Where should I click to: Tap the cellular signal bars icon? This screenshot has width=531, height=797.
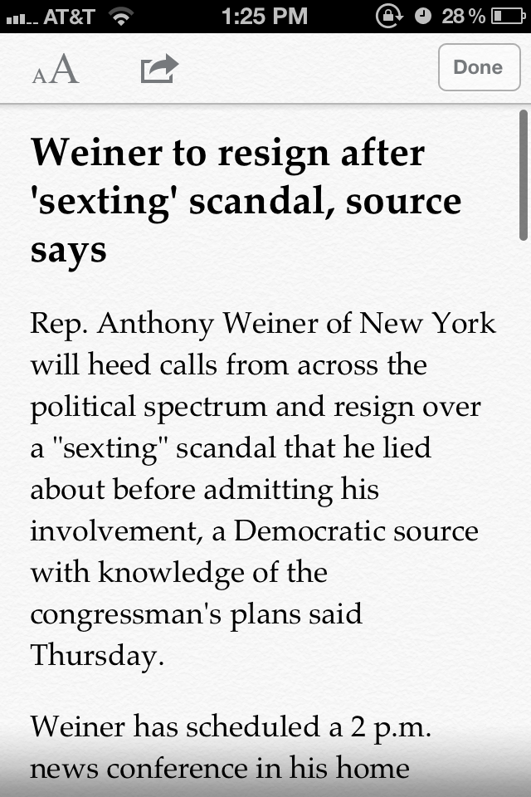pos(20,17)
